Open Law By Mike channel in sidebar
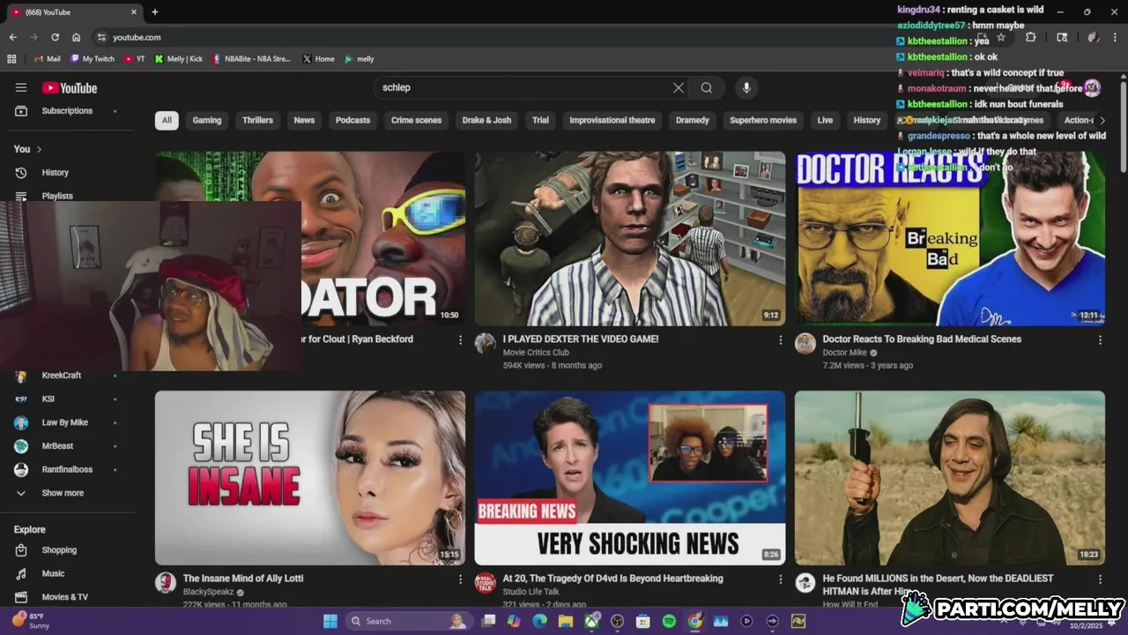1128x635 pixels. (x=67, y=422)
